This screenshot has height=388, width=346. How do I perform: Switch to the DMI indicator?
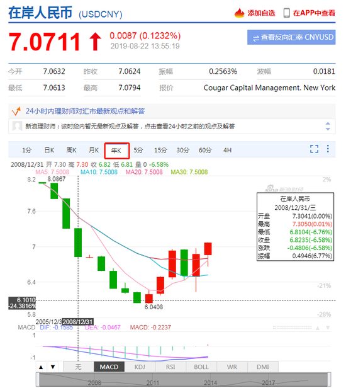coord(263,367)
